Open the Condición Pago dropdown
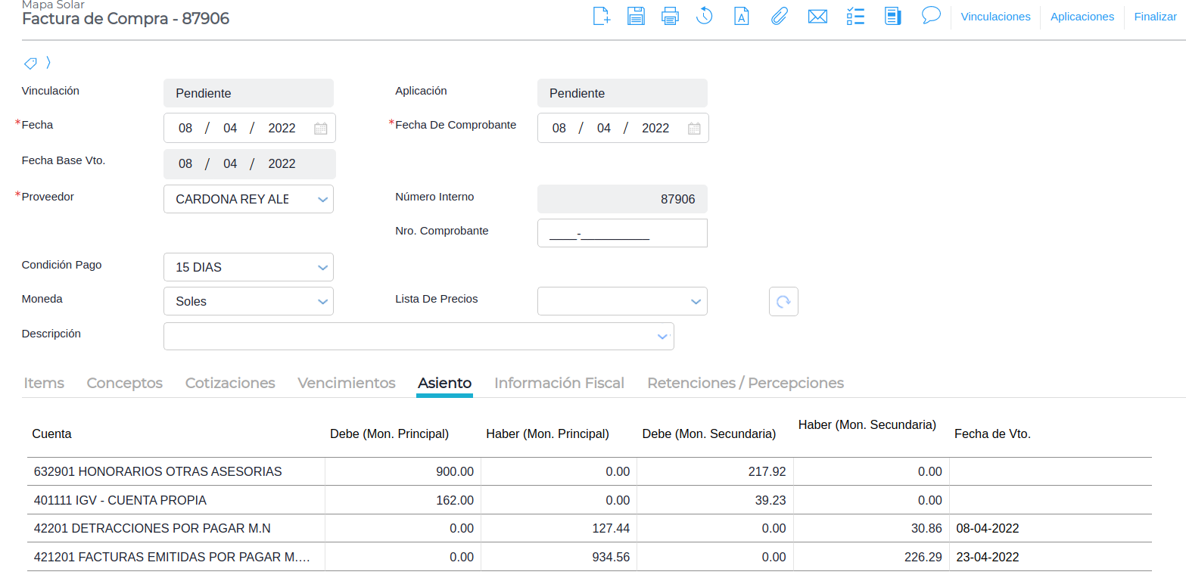The image size is (1186, 578). tap(322, 268)
